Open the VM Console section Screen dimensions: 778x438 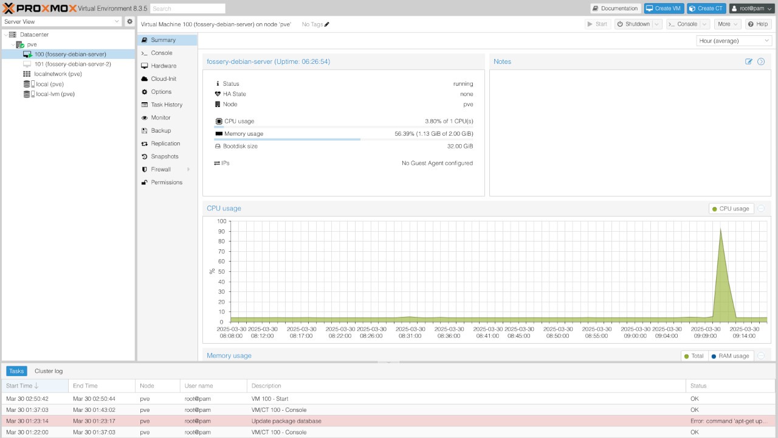[167, 53]
